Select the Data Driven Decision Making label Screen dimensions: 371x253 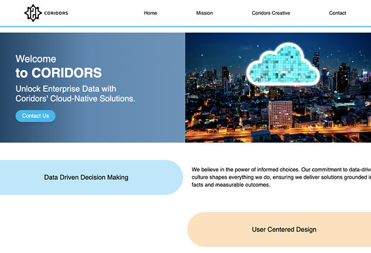click(x=86, y=177)
